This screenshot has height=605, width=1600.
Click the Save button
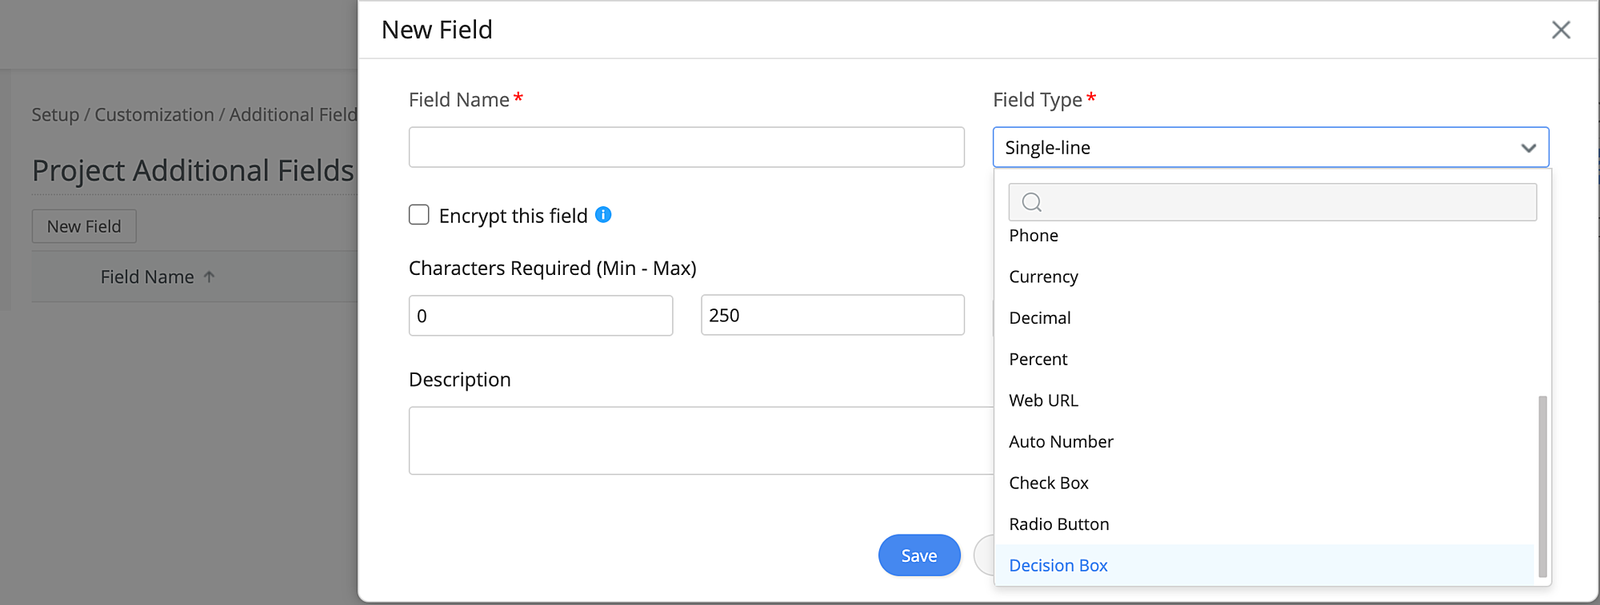click(918, 555)
